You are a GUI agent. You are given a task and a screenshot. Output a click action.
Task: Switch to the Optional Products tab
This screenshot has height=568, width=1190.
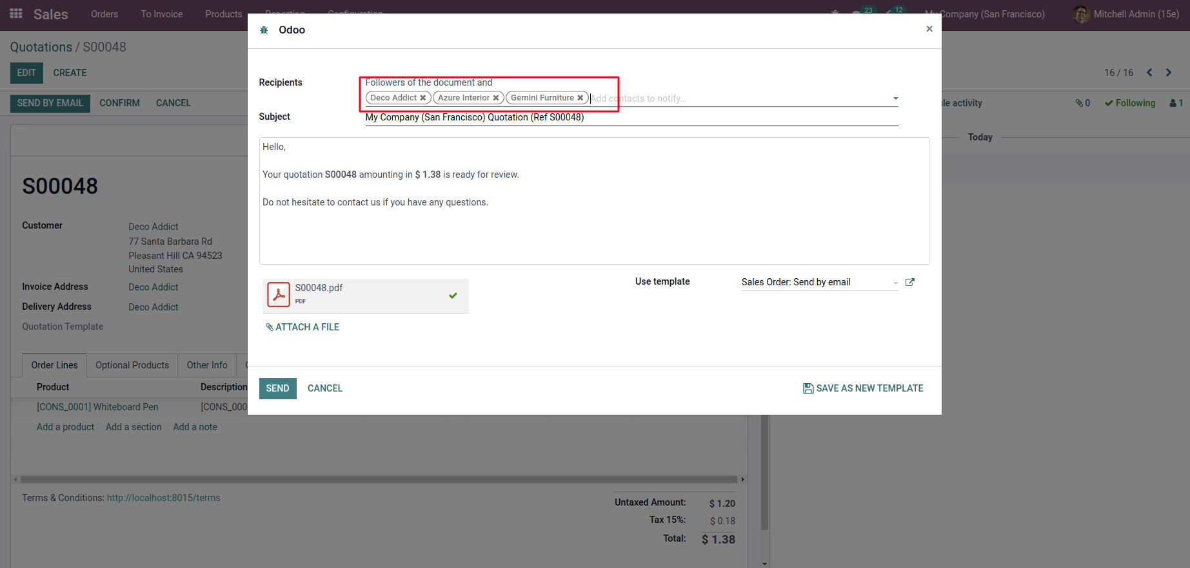pos(132,365)
